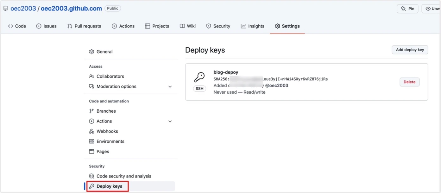Viewport: 441px width, 193px height.
Task: Open the Security tab shield icon
Action: 209,26
